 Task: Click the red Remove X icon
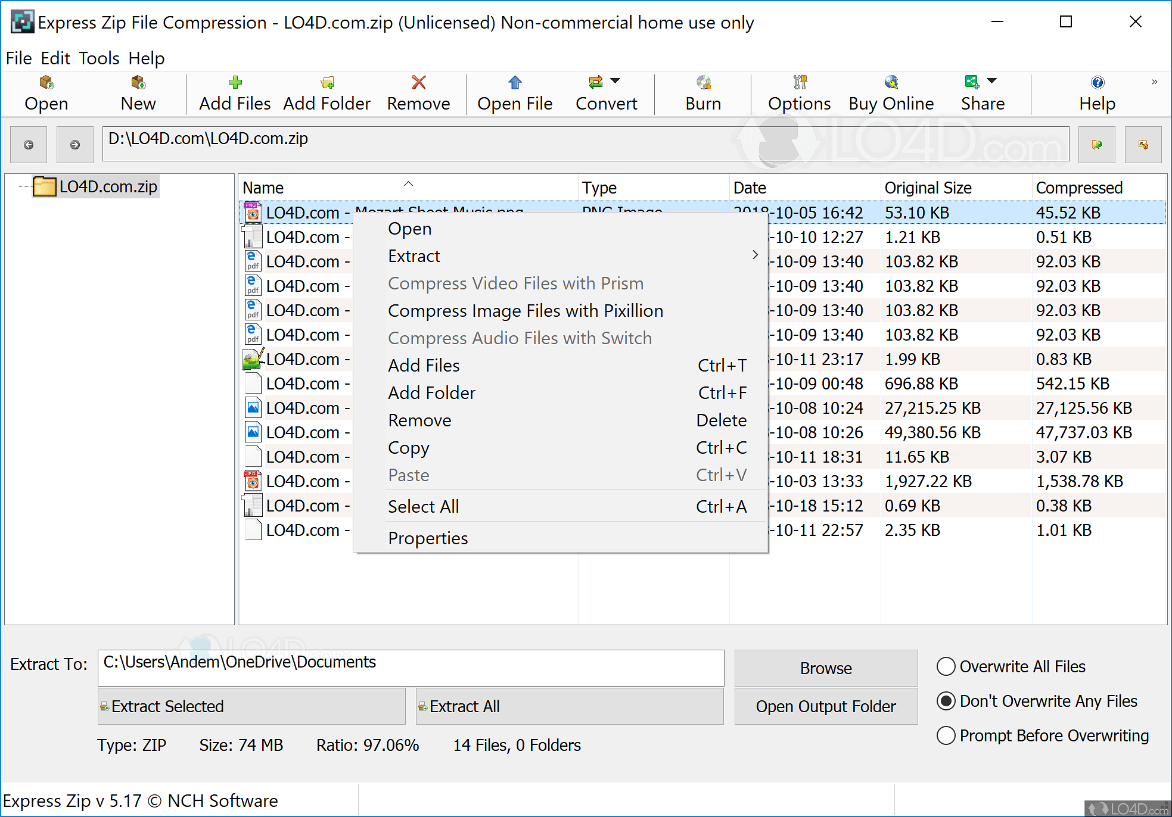(x=418, y=82)
